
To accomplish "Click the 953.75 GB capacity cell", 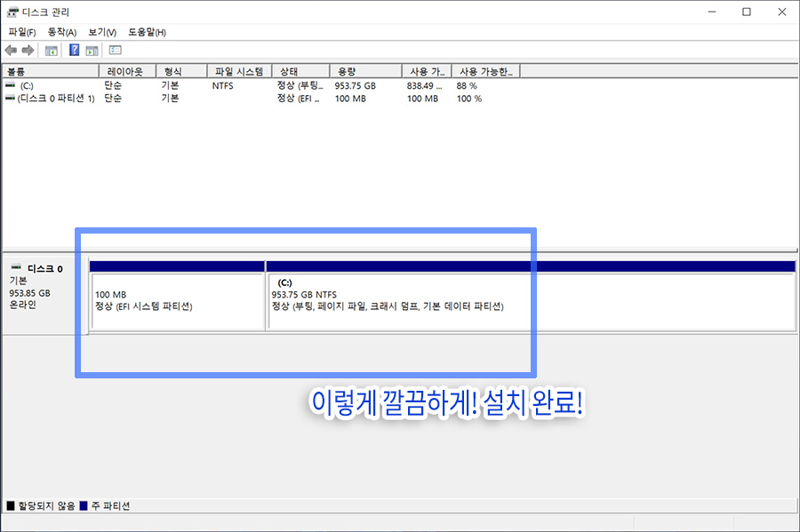I will [x=355, y=85].
